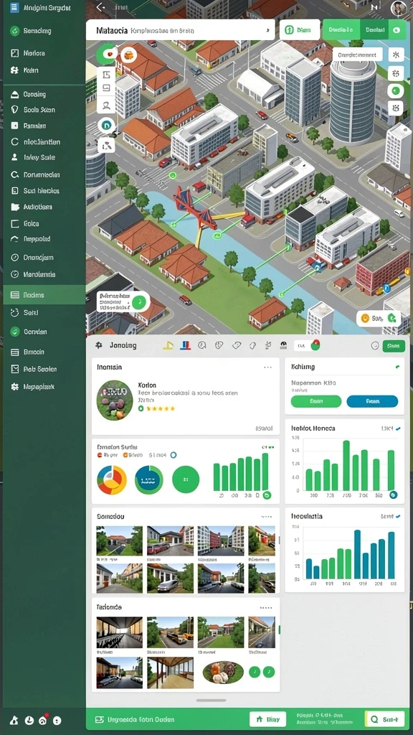This screenshot has width=413, height=735.
Task: Click the Korlon round thumbnail image
Action: coord(115,400)
